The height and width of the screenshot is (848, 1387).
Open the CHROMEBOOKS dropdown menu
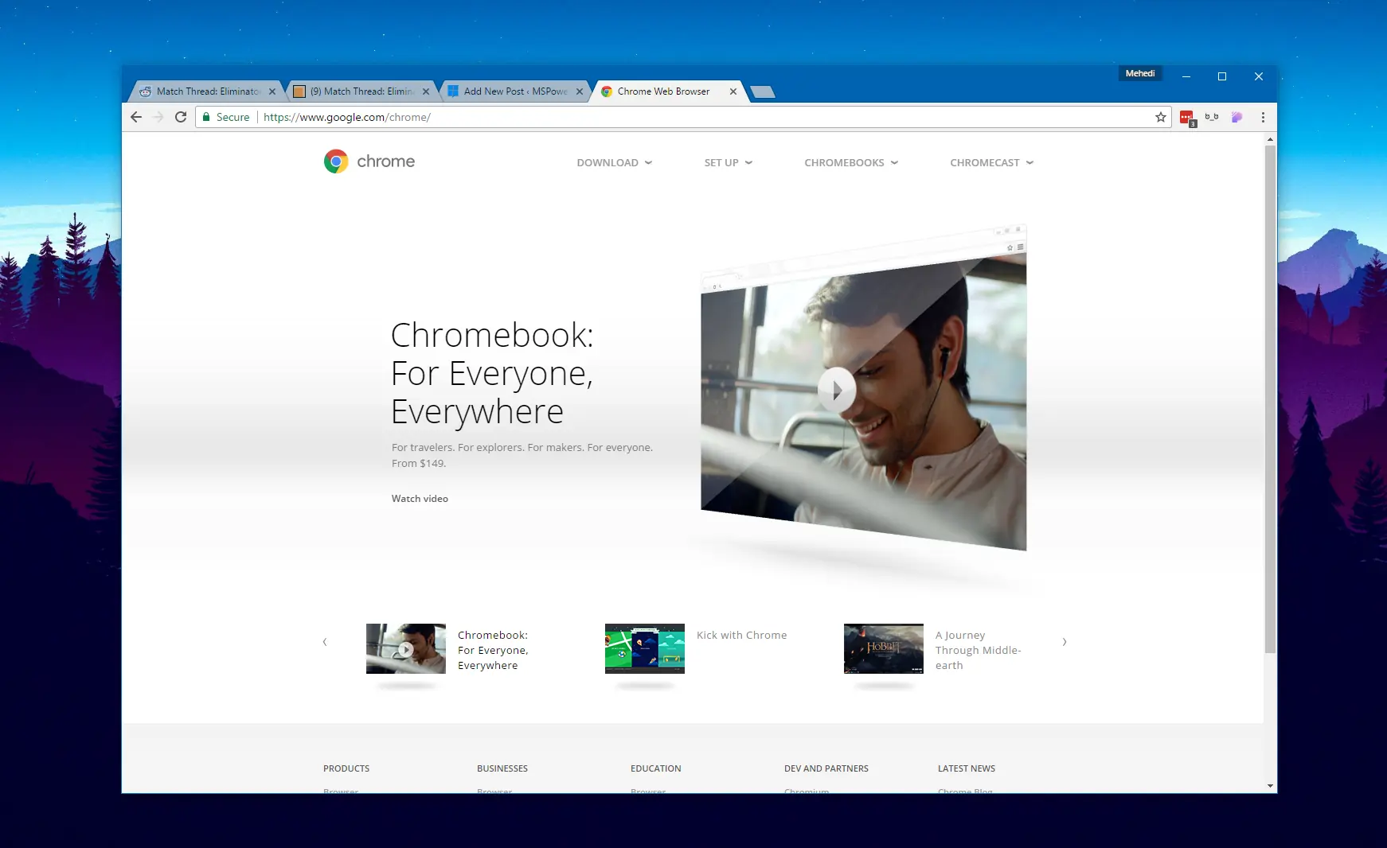point(850,162)
